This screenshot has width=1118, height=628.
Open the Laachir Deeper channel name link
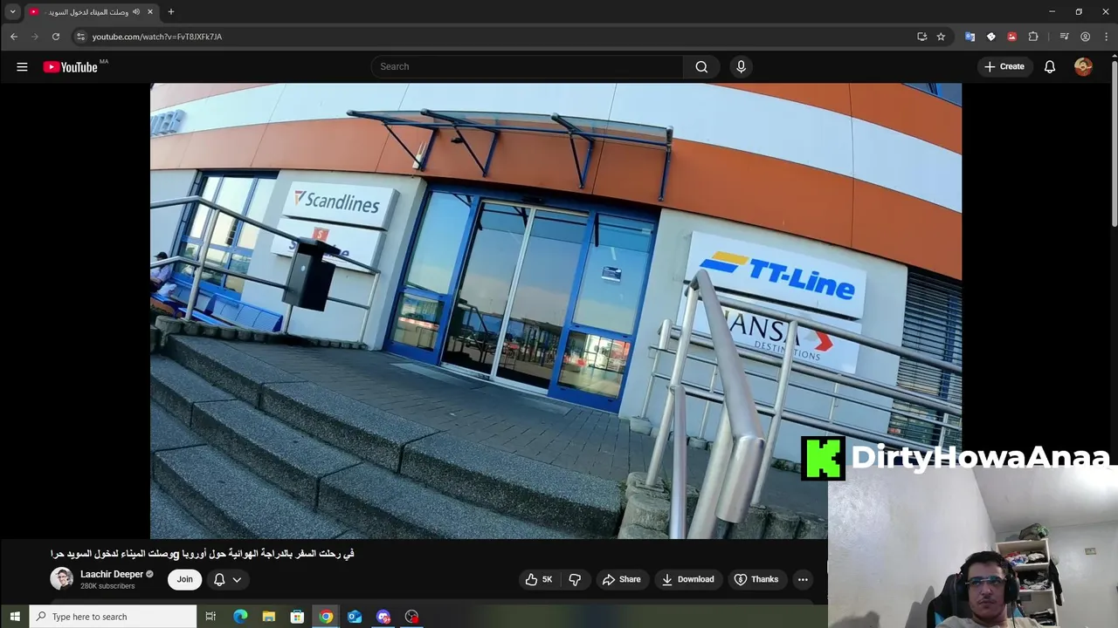pyautogui.click(x=112, y=574)
